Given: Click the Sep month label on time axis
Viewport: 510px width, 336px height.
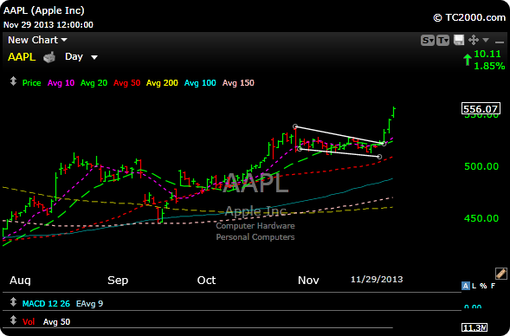Looking at the screenshot, I should pos(118,281).
